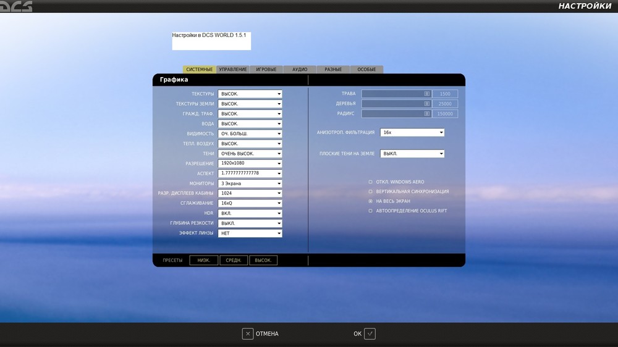Image resolution: width=618 pixels, height=347 pixels.
Task: Toggle НА ВЕСЬ ЭКРАН checkbox
Action: coord(370,201)
